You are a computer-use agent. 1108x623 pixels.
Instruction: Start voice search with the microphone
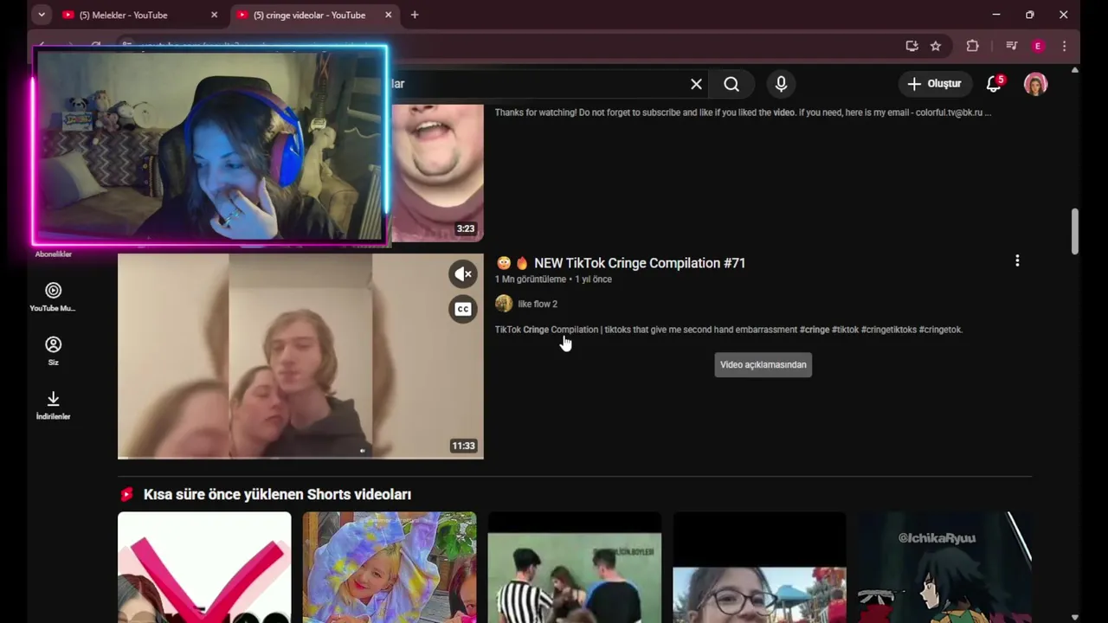[781, 84]
